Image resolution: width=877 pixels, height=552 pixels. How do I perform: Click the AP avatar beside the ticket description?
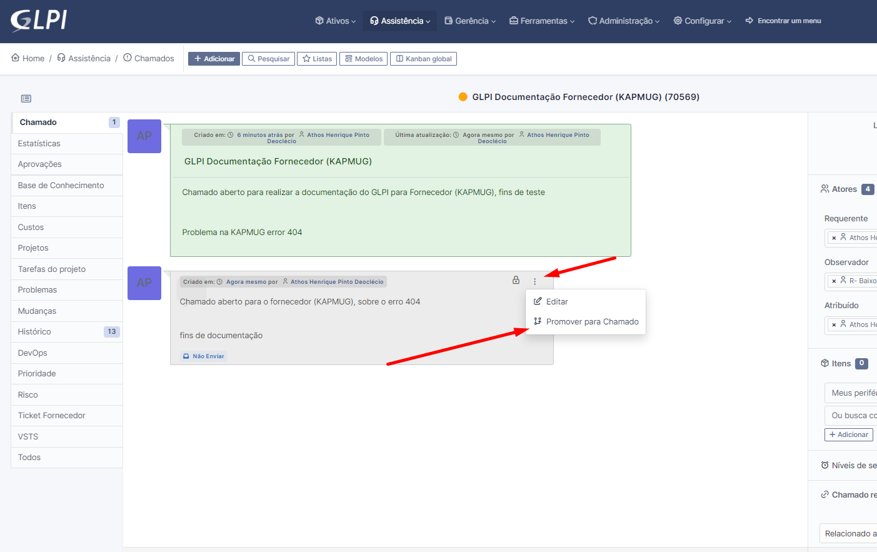tap(144, 136)
